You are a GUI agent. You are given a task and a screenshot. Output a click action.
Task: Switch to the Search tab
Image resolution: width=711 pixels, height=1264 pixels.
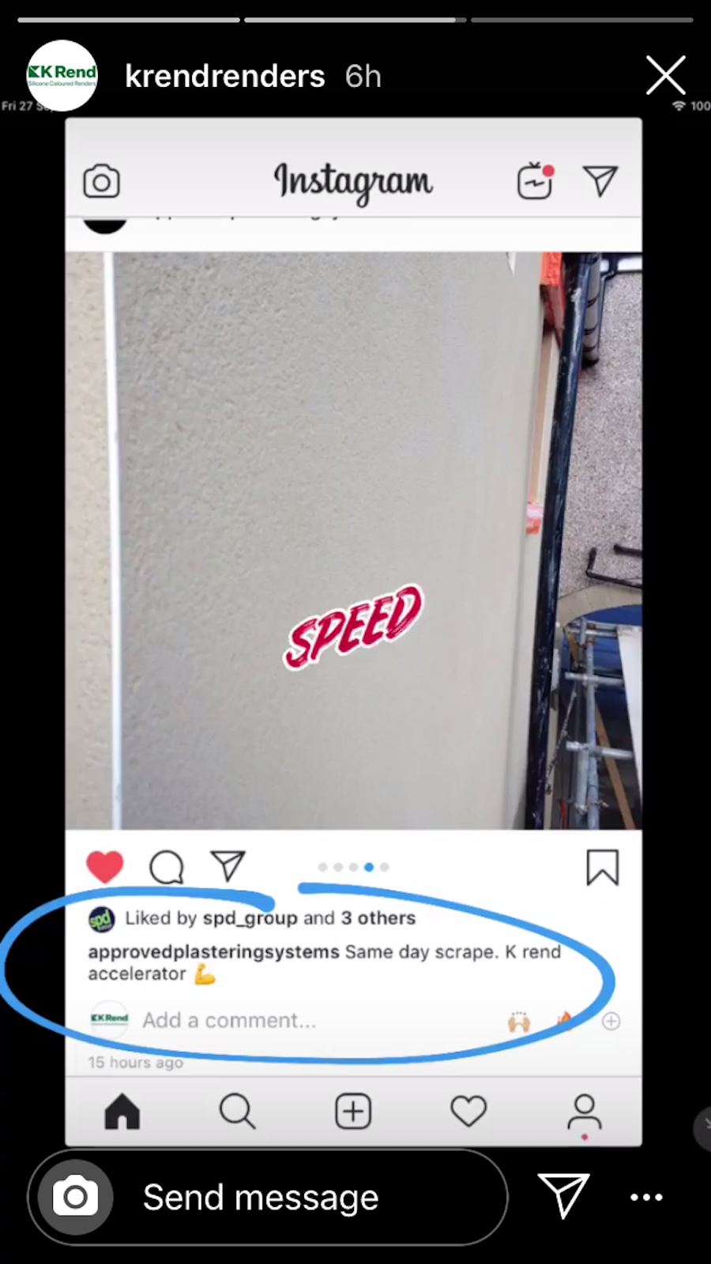point(237,1111)
